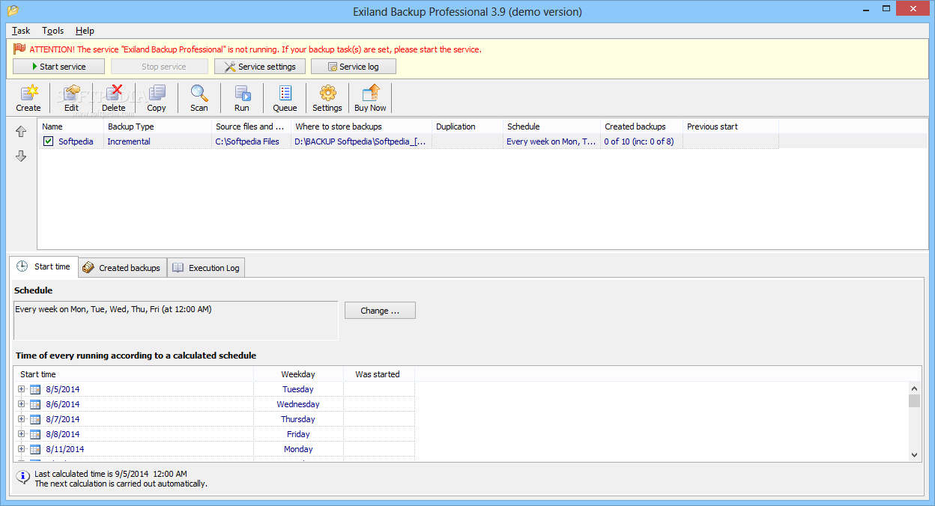Click the Start service button
The width and height of the screenshot is (935, 506).
point(58,67)
